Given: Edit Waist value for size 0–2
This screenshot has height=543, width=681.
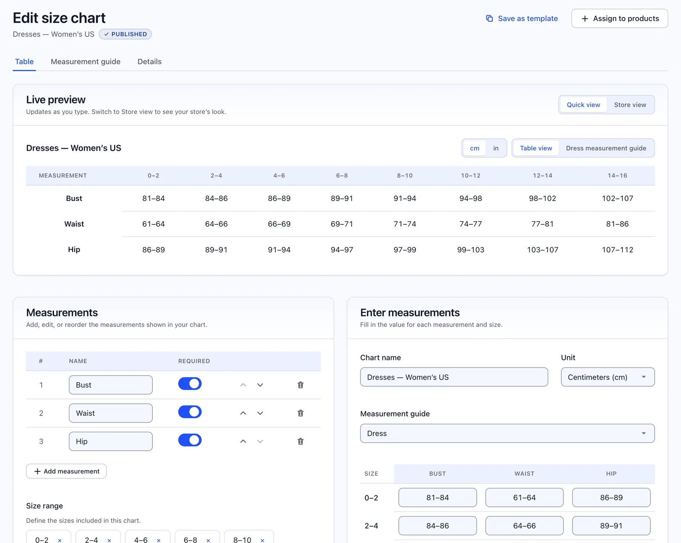Looking at the screenshot, I should point(524,497).
